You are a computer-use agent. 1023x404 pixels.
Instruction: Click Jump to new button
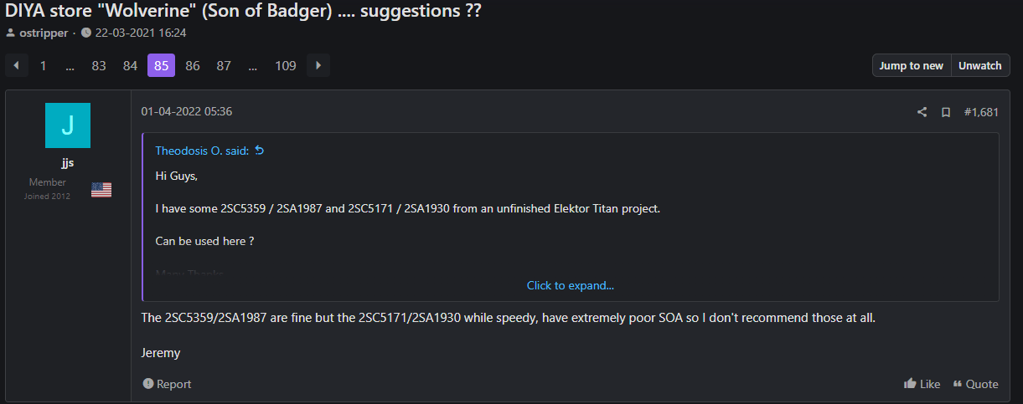click(x=912, y=65)
